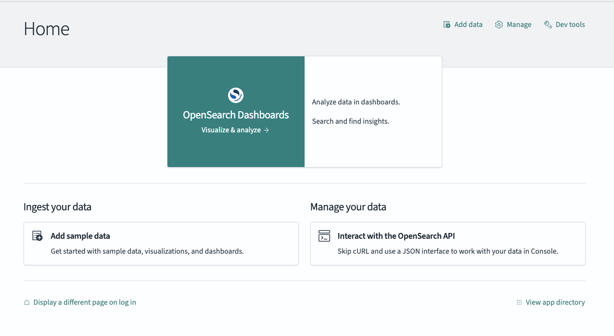Click the Home page heading
This screenshot has width=614, height=336.
tap(47, 29)
